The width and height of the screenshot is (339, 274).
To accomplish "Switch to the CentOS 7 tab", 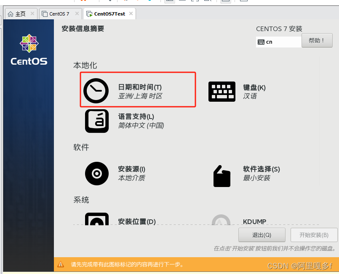I will [x=61, y=14].
